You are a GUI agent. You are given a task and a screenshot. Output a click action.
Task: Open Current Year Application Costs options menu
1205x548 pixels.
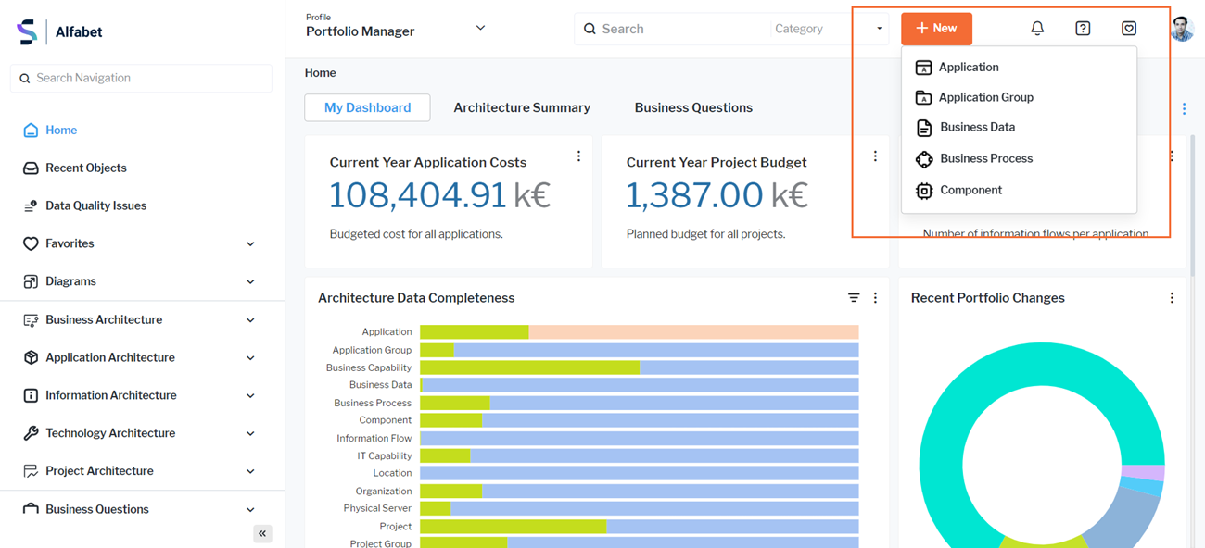(578, 156)
